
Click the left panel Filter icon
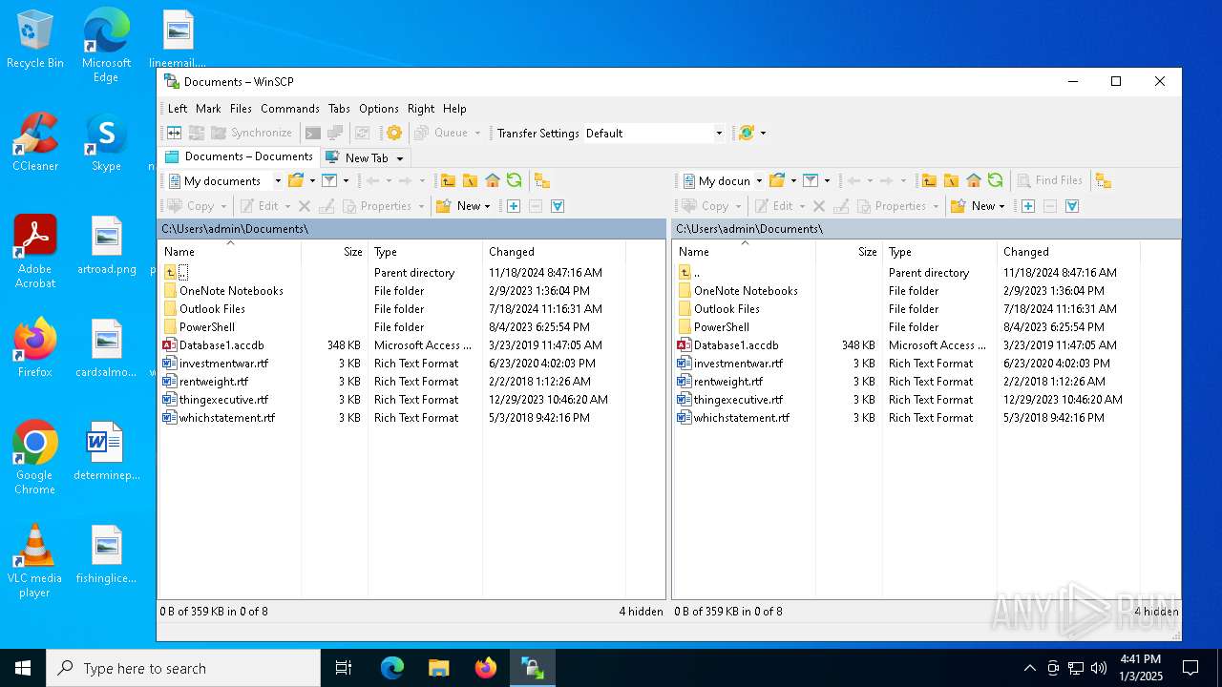click(x=329, y=180)
